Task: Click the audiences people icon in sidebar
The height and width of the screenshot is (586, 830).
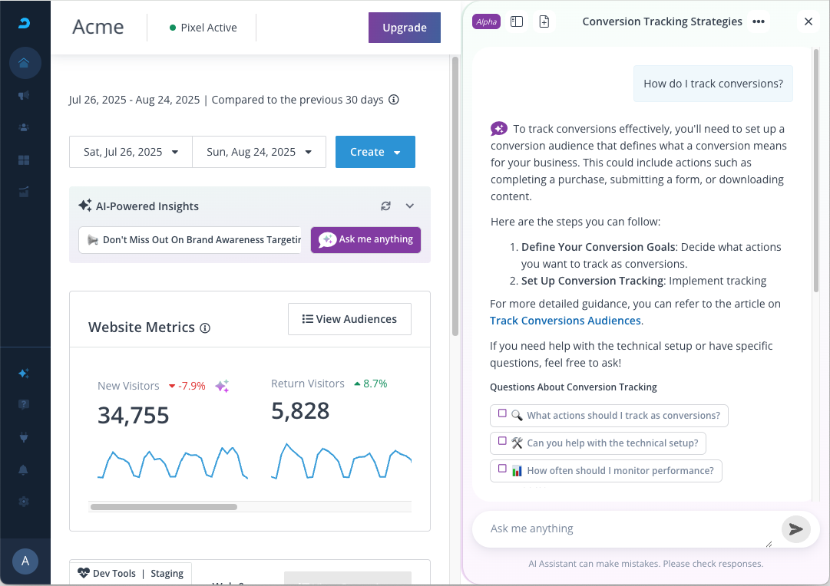Action: pos(25,128)
